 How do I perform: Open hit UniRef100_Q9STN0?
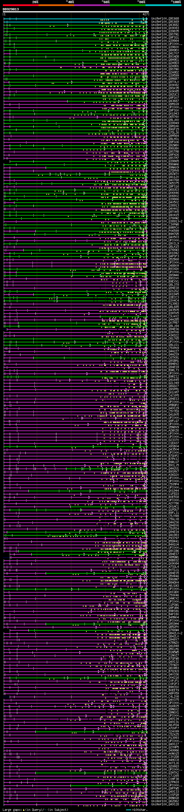tap(165, 69)
